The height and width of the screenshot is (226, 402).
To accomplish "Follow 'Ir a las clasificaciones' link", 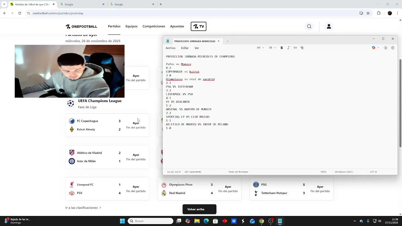I will (84, 208).
